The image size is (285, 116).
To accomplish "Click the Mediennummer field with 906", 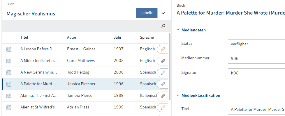I will (256, 58).
